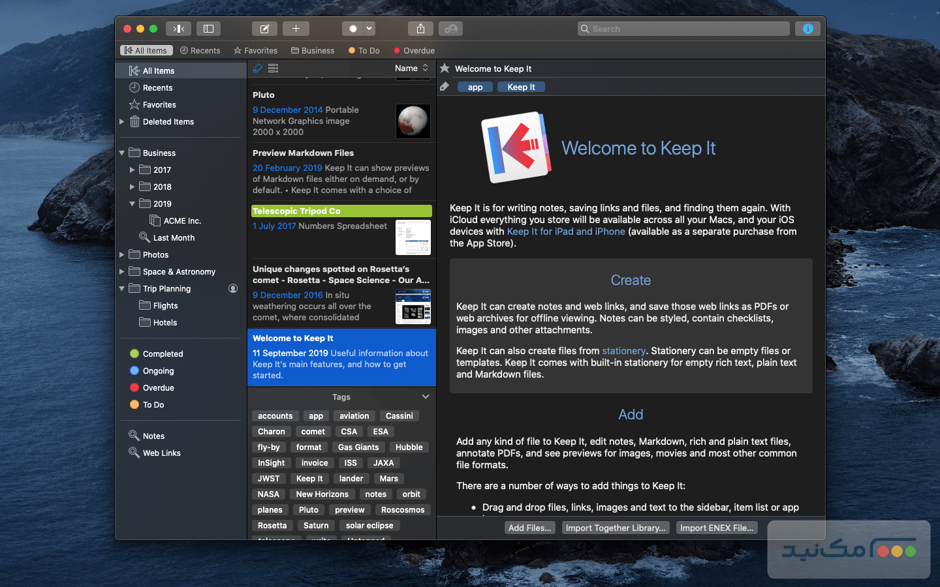Click the new note compose icon
This screenshot has width=940, height=587.
[264, 29]
